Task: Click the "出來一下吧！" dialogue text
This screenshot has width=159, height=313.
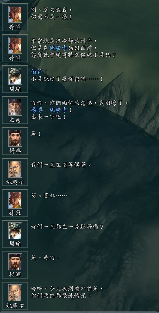Action: click(x=48, y=117)
